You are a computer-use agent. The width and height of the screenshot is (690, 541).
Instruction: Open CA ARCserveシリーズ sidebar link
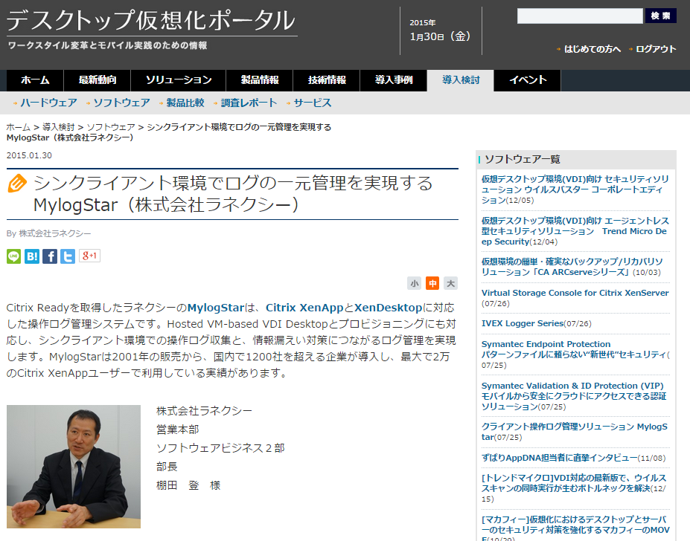click(572, 267)
